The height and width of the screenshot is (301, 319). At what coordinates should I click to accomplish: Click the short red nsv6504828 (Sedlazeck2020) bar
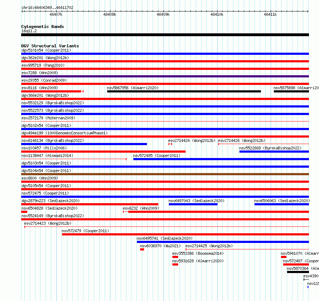tap(24, 212)
